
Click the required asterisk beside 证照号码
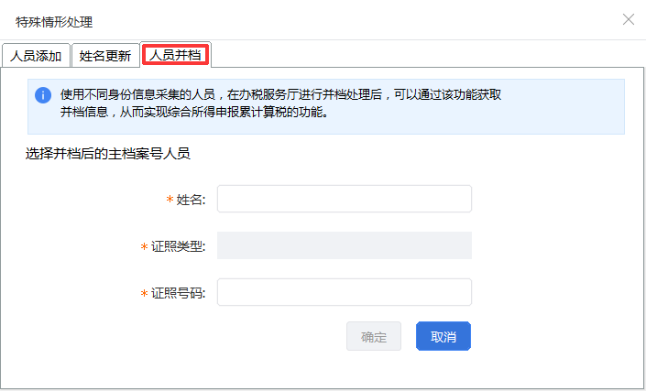click(144, 294)
